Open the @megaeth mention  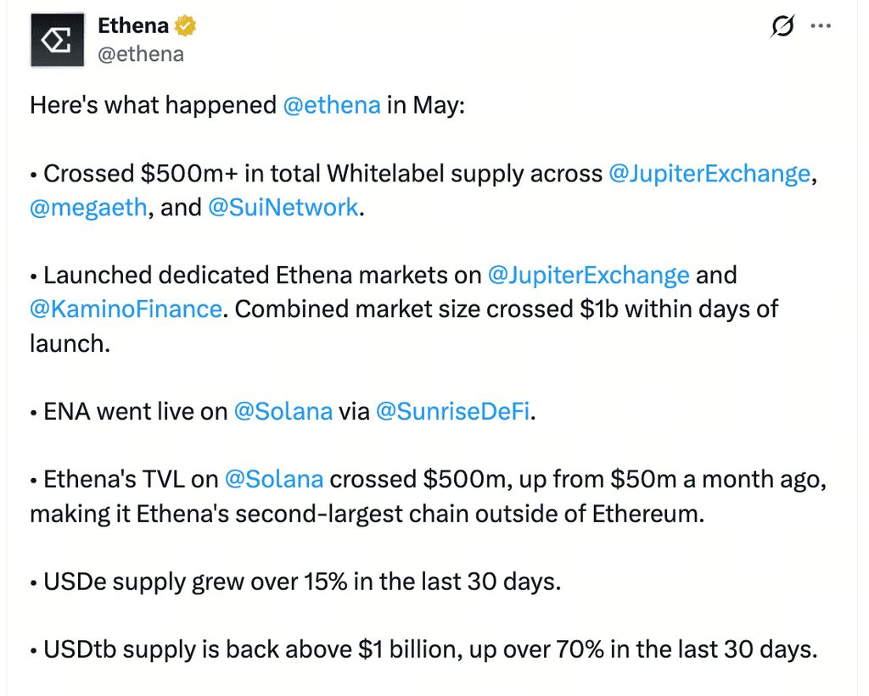pyautogui.click(x=88, y=208)
